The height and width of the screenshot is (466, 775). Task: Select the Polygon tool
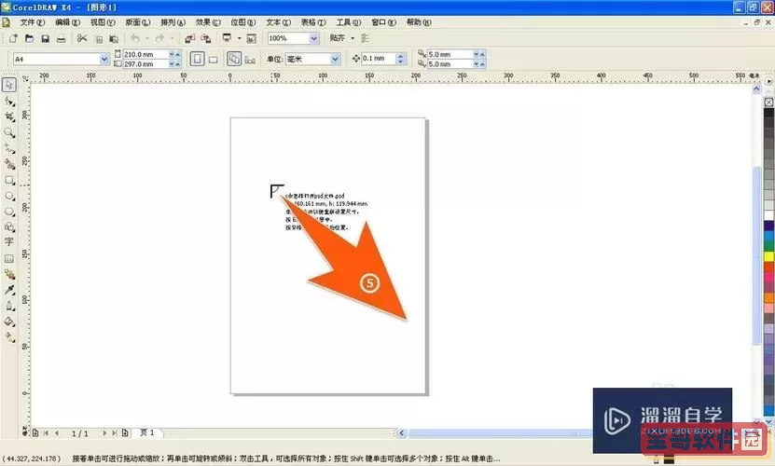(9, 212)
